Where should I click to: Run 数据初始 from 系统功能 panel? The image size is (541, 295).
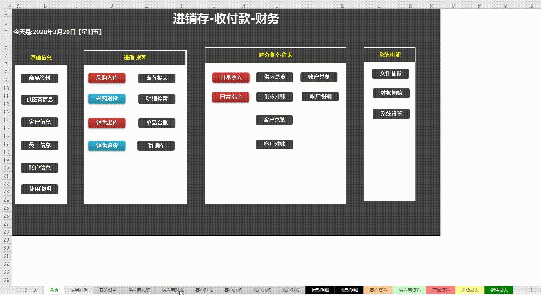[391, 93]
